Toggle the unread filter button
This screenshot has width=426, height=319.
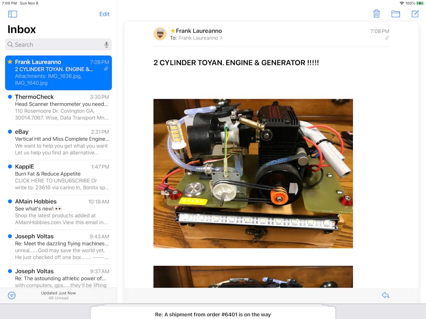point(12,295)
